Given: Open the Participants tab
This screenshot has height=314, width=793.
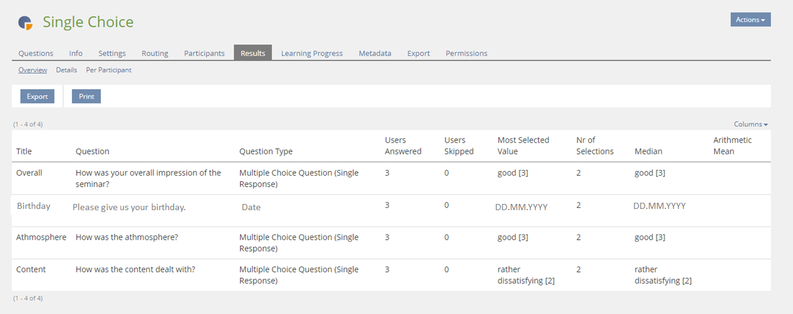Looking at the screenshot, I should point(204,53).
